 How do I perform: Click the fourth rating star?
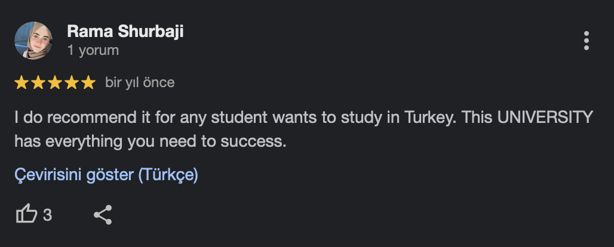click(x=72, y=82)
